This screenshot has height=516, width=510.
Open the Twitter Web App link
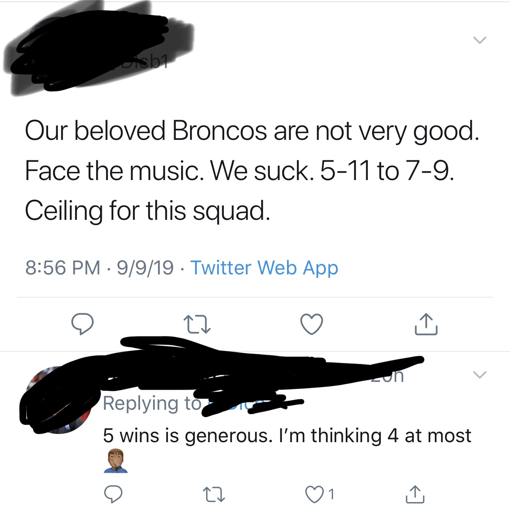(264, 268)
